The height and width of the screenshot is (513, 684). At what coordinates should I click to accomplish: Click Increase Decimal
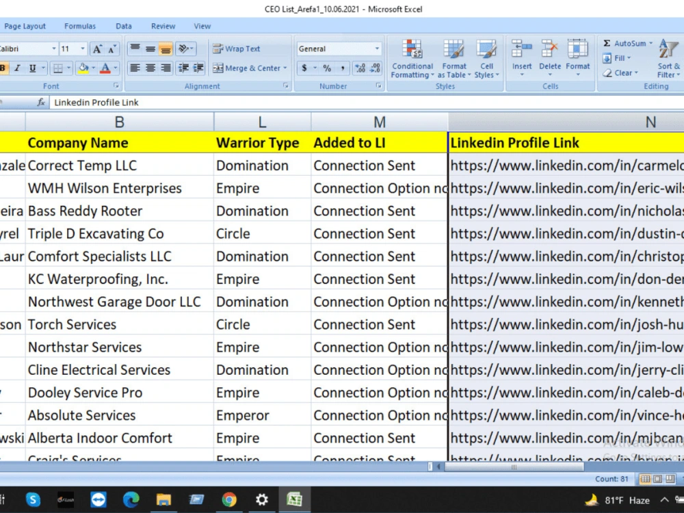pos(360,68)
